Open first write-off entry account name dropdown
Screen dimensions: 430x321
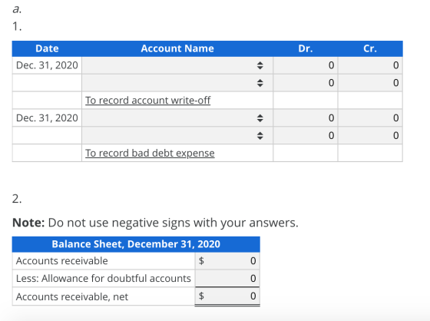177,65
